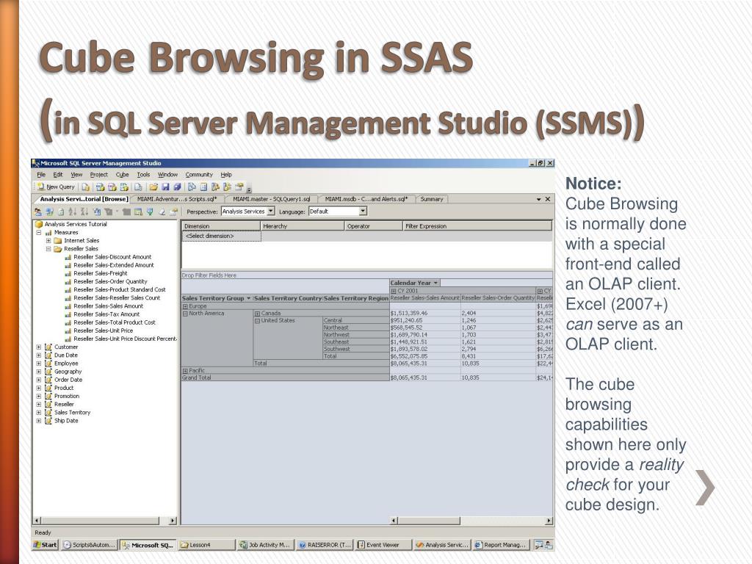Screen dimensions: 752x564
Task: Expand the CY 2001 column header
Action: tap(394, 291)
